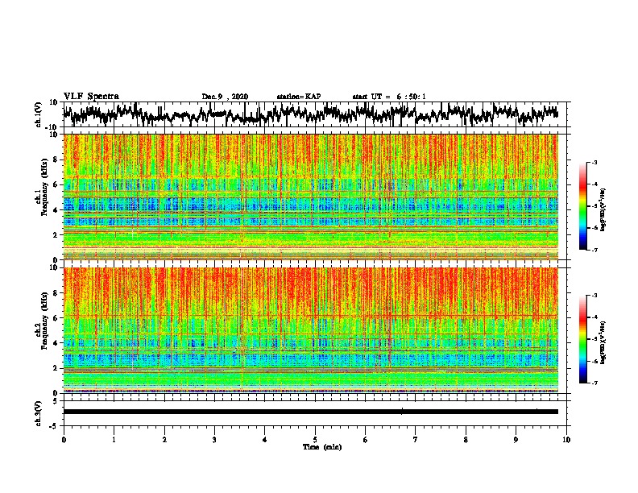This screenshot has width=638, height=493.
Task: Click time axis tick label '3'
Action: pyautogui.click(x=214, y=440)
